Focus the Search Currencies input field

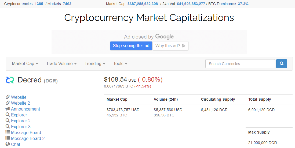coord(240,64)
